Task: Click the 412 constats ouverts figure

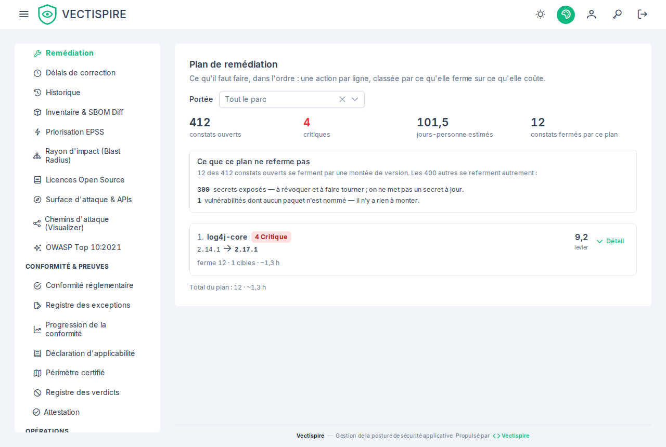Action: click(200, 123)
